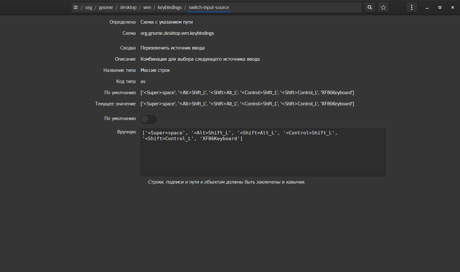Click the description text "Комбинация для выбора…"
Screen dimensions: 460x272
tap(200, 59)
